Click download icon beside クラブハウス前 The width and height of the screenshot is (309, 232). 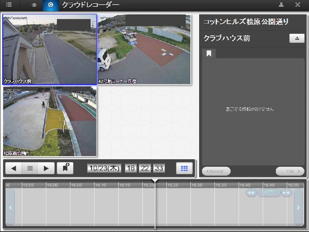(x=297, y=39)
